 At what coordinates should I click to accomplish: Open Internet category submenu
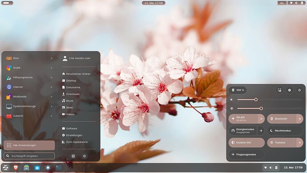[29, 87]
